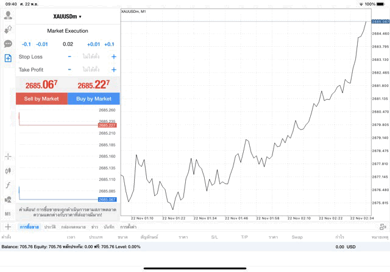
Task: Switch to the ข่าว tab
Action: click(x=94, y=226)
